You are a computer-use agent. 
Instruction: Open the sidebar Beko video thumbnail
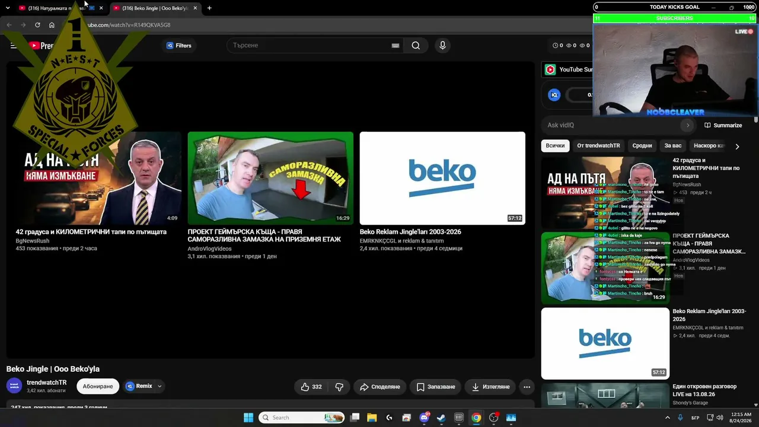click(x=605, y=343)
